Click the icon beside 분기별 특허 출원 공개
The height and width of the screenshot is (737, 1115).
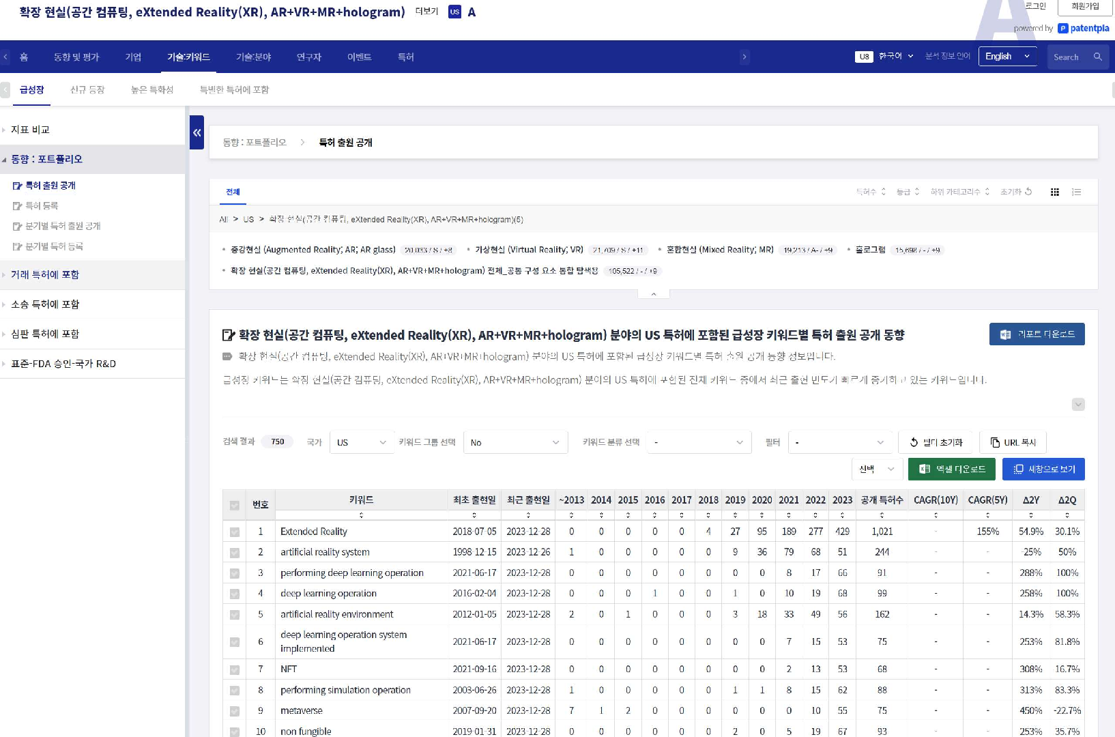pyautogui.click(x=17, y=227)
